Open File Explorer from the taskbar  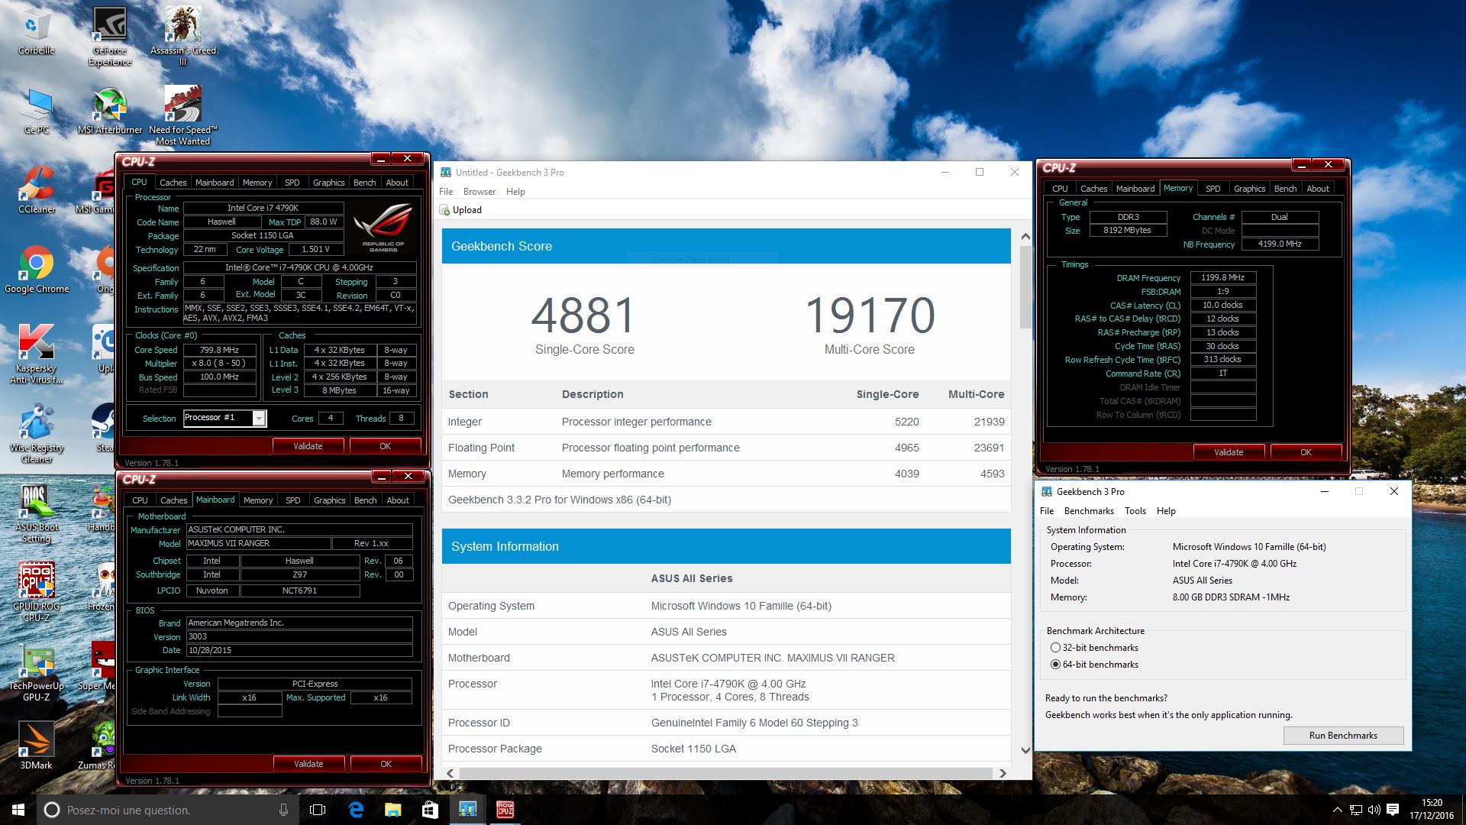coord(392,810)
